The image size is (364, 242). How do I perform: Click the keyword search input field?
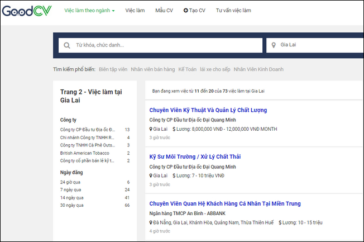tap(160, 45)
